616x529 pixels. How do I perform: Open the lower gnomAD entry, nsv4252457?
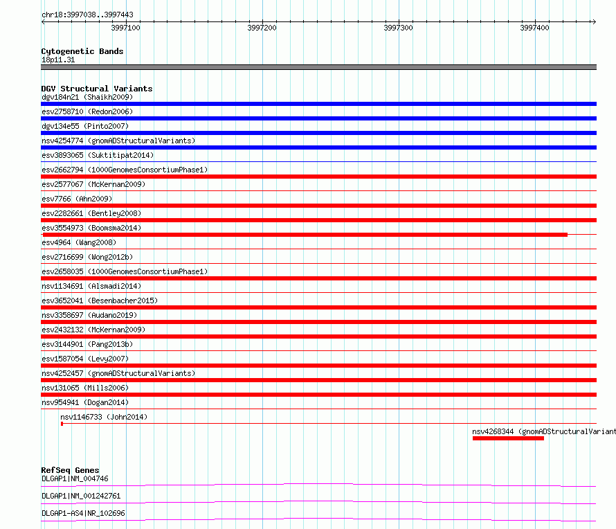point(118,373)
